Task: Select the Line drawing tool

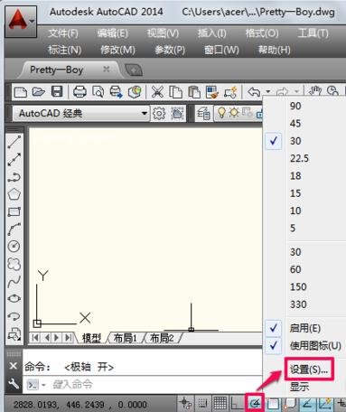Action: 14,142
